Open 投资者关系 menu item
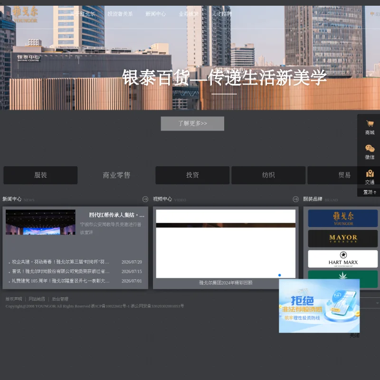The height and width of the screenshot is (380, 380). [120, 14]
